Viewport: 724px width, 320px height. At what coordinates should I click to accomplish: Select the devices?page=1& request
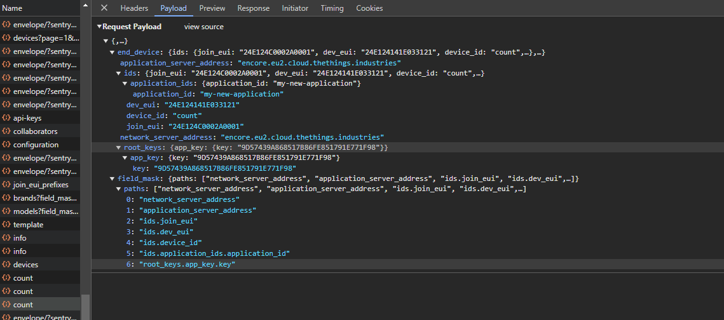(x=40, y=38)
